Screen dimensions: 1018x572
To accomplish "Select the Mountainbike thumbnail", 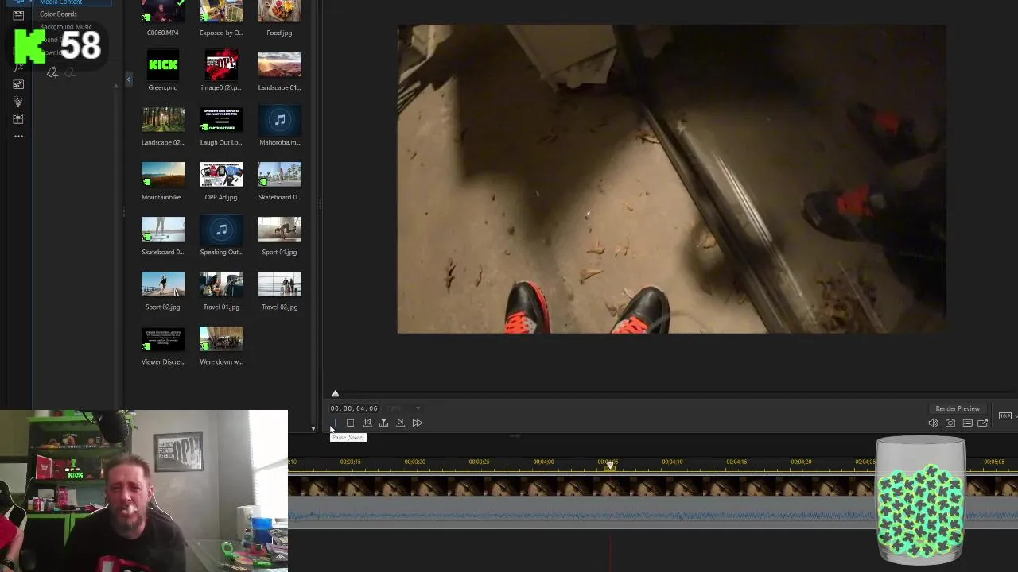I will click(163, 175).
